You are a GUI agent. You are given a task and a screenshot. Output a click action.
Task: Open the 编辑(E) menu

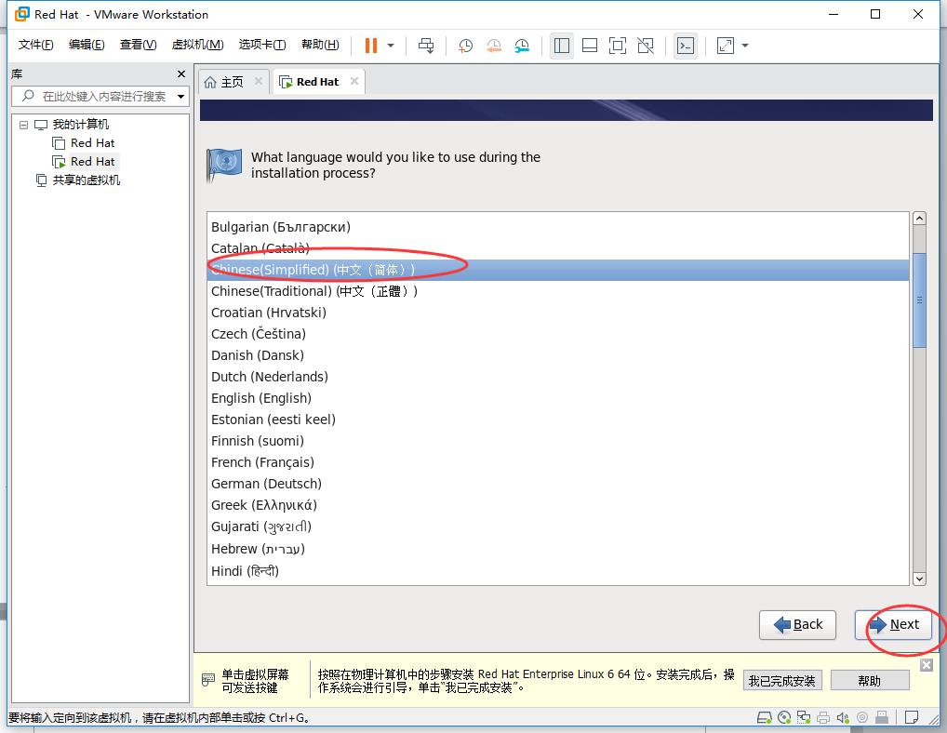pyautogui.click(x=87, y=45)
